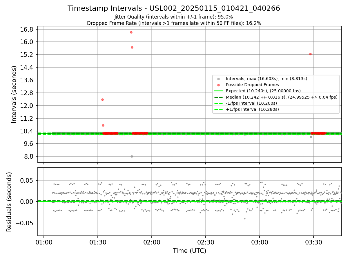Viewport: 348px width, 261px height.
Task: Select the 'Jitter Quality' subtitle line reading 95.0%
Action: tap(174, 17)
